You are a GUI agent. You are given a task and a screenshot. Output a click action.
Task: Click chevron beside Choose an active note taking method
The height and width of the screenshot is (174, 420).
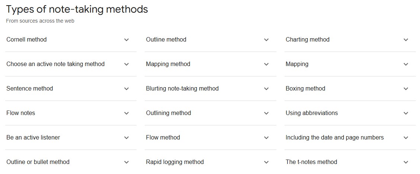point(126,64)
